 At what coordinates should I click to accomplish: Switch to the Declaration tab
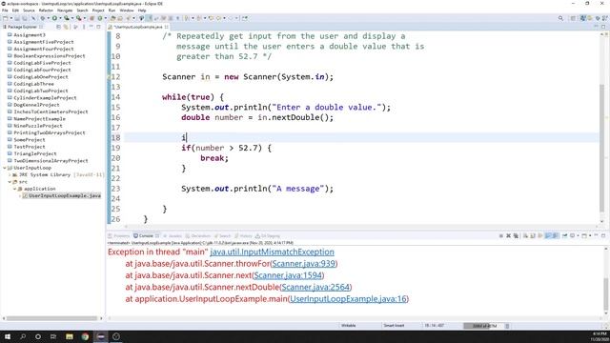tap(198, 236)
